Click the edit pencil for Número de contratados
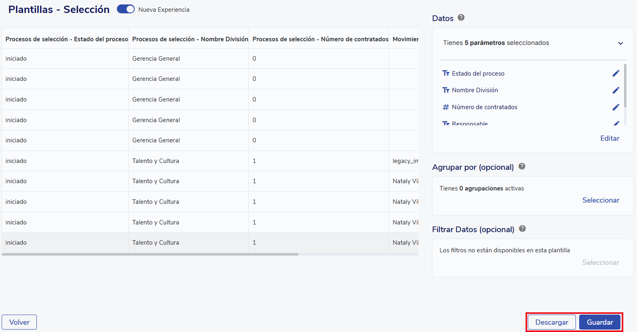Image resolution: width=637 pixels, height=332 pixels. tap(616, 107)
